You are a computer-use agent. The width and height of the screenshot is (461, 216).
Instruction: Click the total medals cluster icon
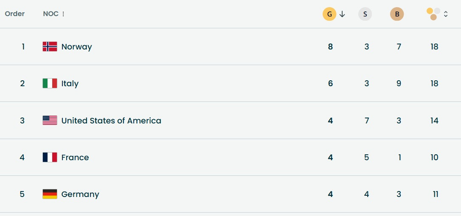(433, 14)
